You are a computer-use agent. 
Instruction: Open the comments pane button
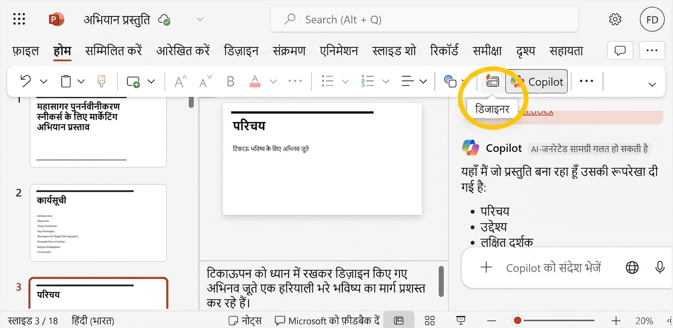[620, 51]
